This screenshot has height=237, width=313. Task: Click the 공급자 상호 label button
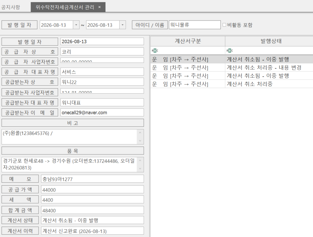pos(30,51)
